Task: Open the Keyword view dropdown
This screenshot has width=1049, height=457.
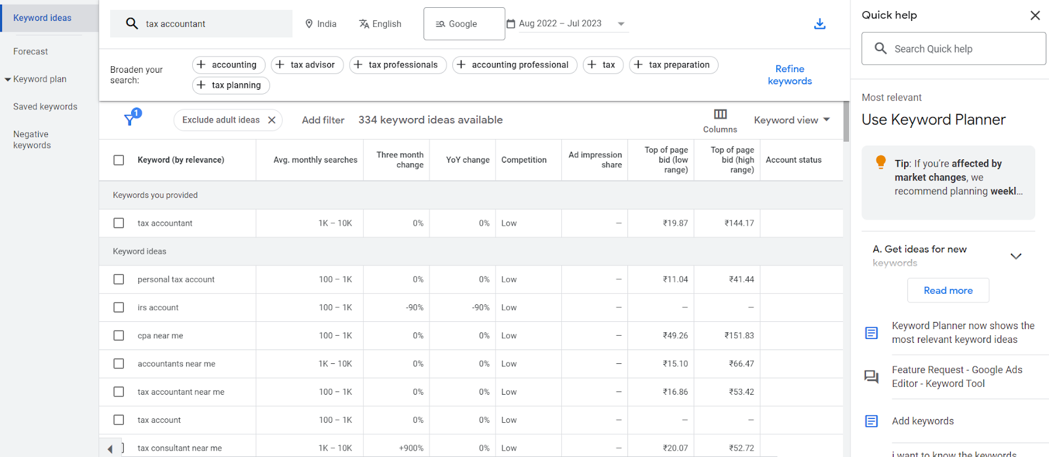Action: pyautogui.click(x=792, y=120)
